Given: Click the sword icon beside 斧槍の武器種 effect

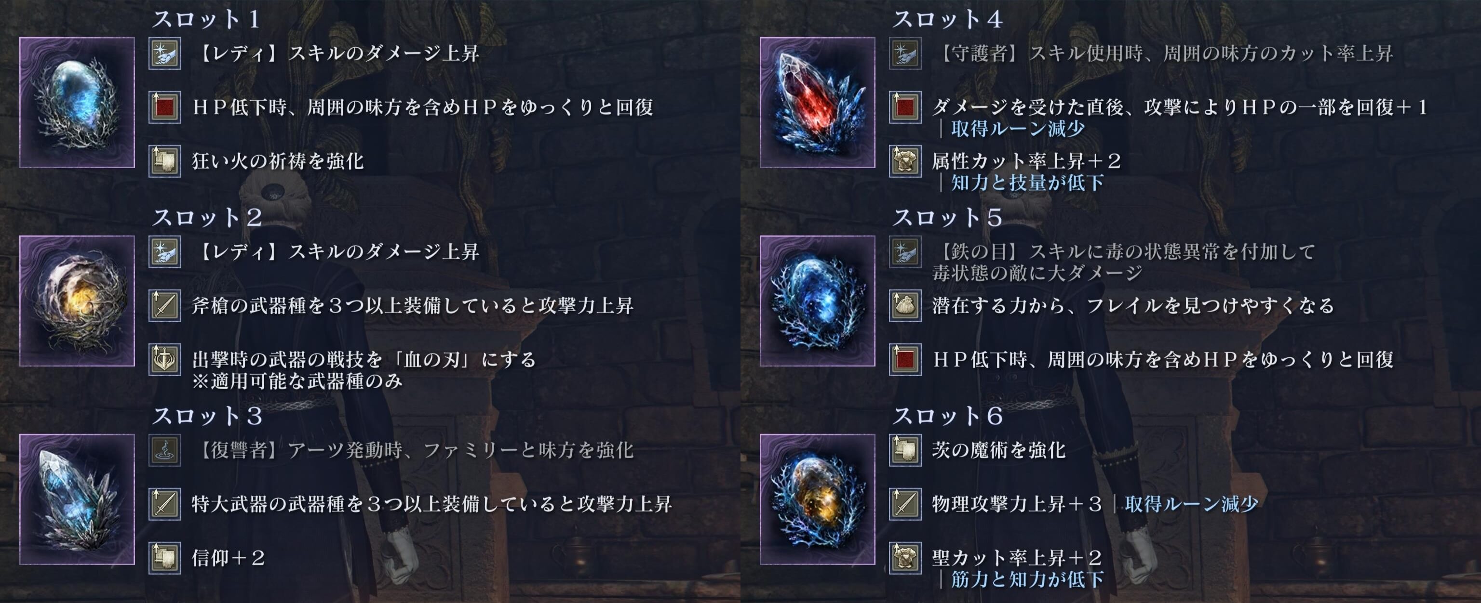Looking at the screenshot, I should click(x=165, y=305).
